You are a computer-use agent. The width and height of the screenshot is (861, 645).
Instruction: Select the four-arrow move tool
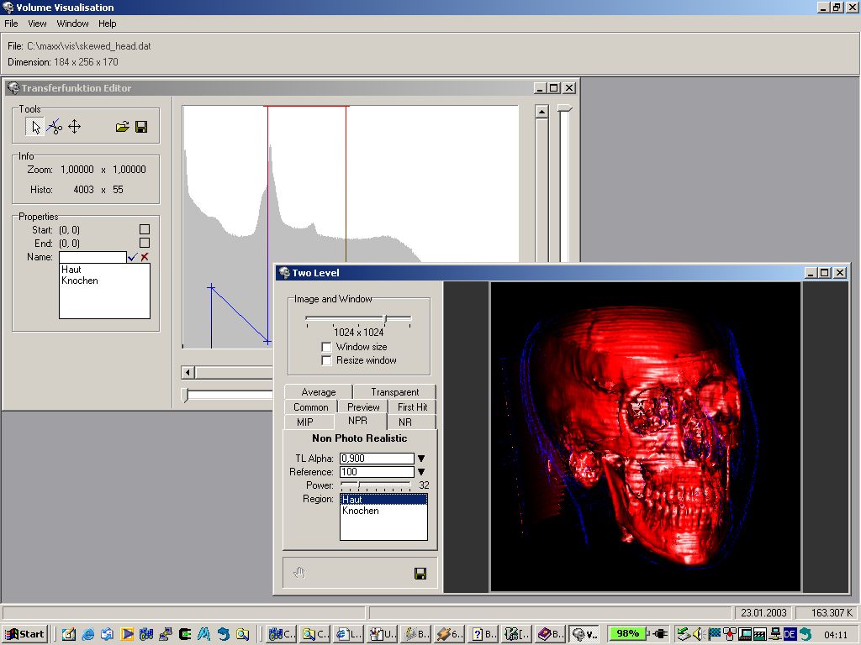[x=74, y=127]
